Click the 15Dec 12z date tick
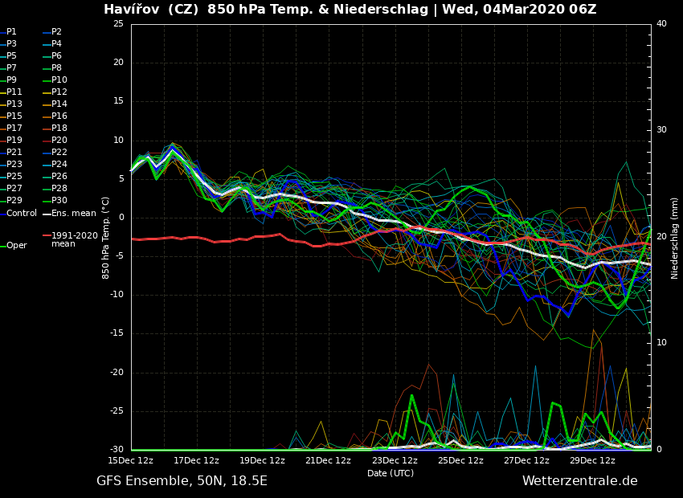 [x=131, y=460]
